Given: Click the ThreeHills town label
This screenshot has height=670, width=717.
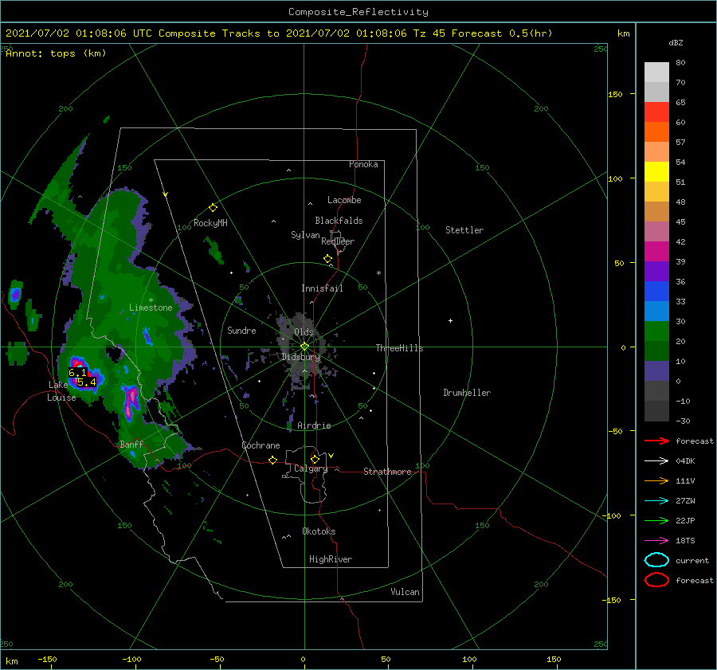Looking at the screenshot, I should (400, 348).
